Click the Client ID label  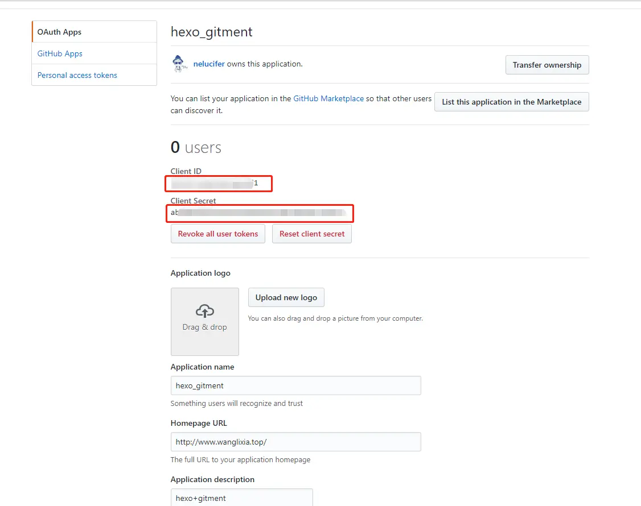click(x=186, y=171)
